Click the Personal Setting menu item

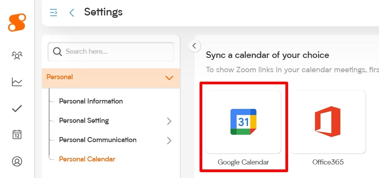coord(84,120)
